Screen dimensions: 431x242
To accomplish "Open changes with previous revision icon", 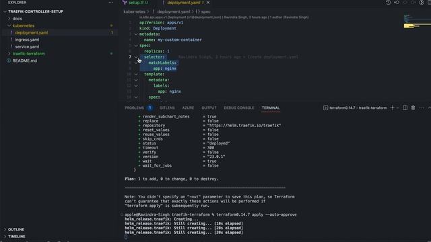I will (x=397, y=3).
